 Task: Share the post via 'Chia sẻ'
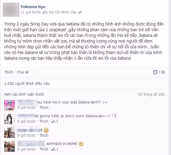pos(23,72)
